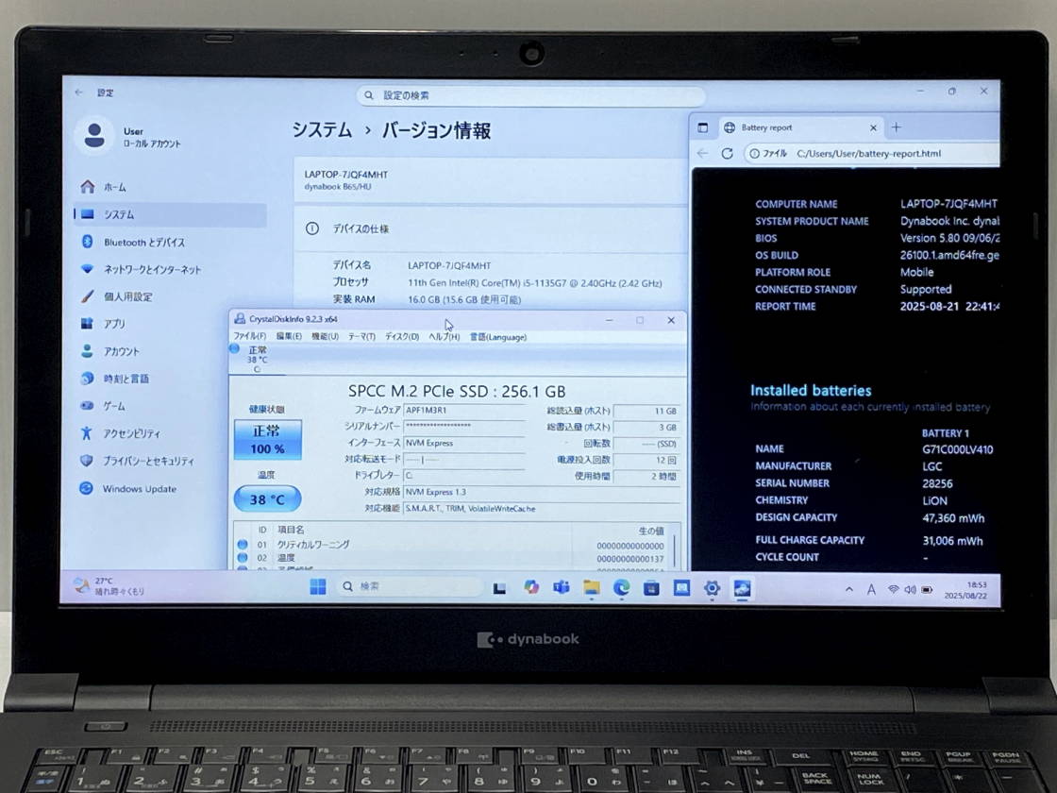Click the User account avatar in Settings
Viewport: 1057px width, 793px height.
pyautogui.click(x=94, y=135)
